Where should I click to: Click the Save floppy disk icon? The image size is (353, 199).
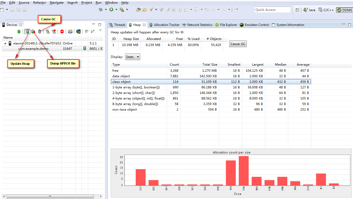(12, 10)
